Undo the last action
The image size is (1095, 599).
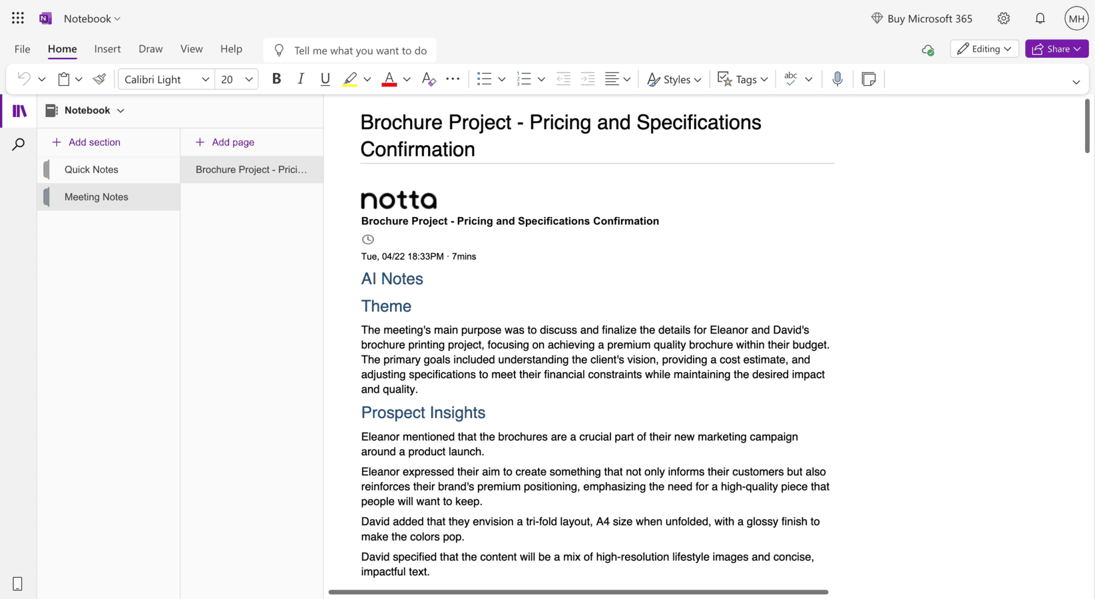24,79
